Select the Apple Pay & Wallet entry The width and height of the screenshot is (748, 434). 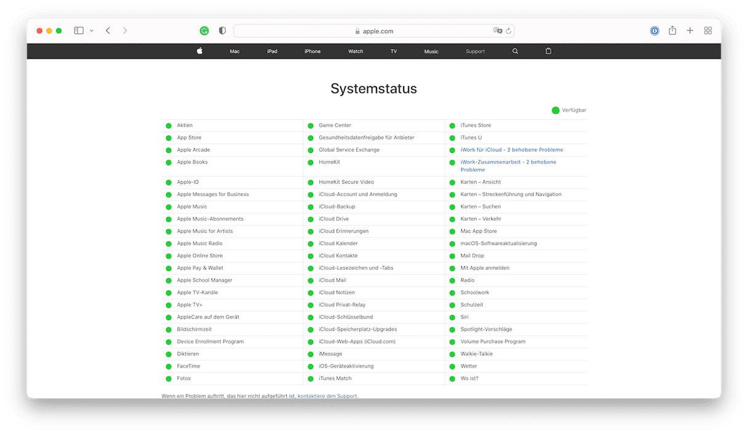[x=200, y=268]
